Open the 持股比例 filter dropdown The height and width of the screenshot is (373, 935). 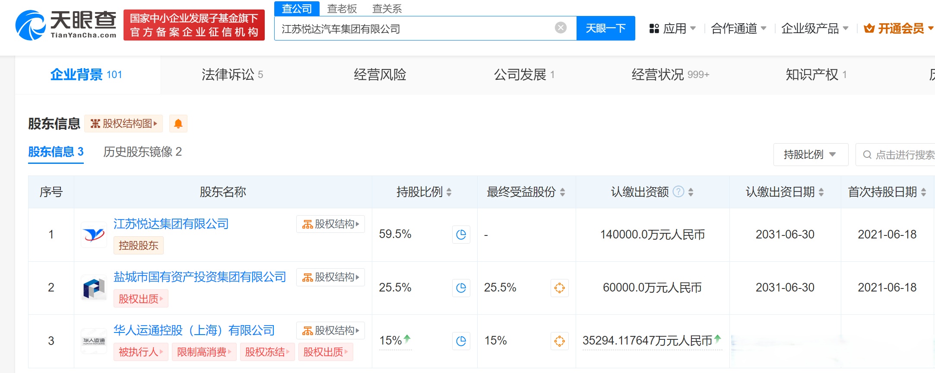click(x=811, y=154)
